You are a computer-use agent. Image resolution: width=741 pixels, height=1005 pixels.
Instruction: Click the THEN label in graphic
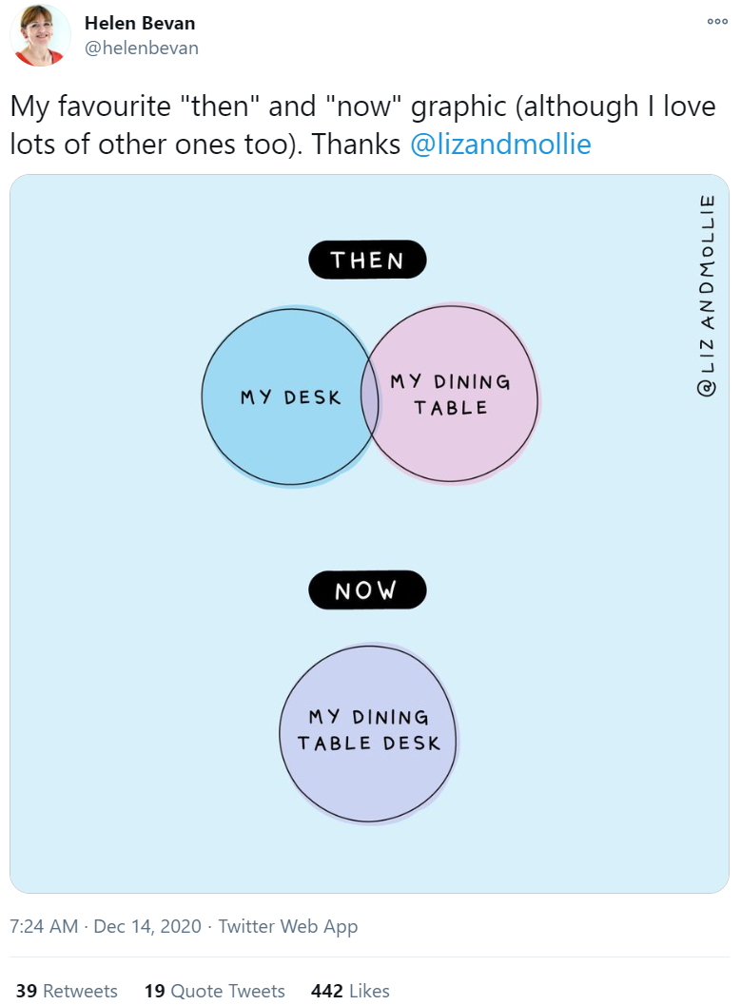[x=367, y=260]
